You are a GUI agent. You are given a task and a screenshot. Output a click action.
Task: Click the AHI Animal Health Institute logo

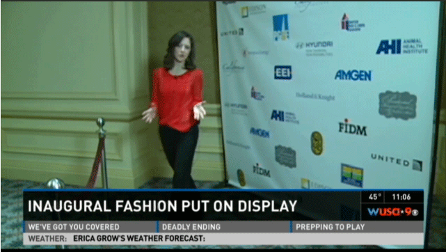tap(401, 47)
